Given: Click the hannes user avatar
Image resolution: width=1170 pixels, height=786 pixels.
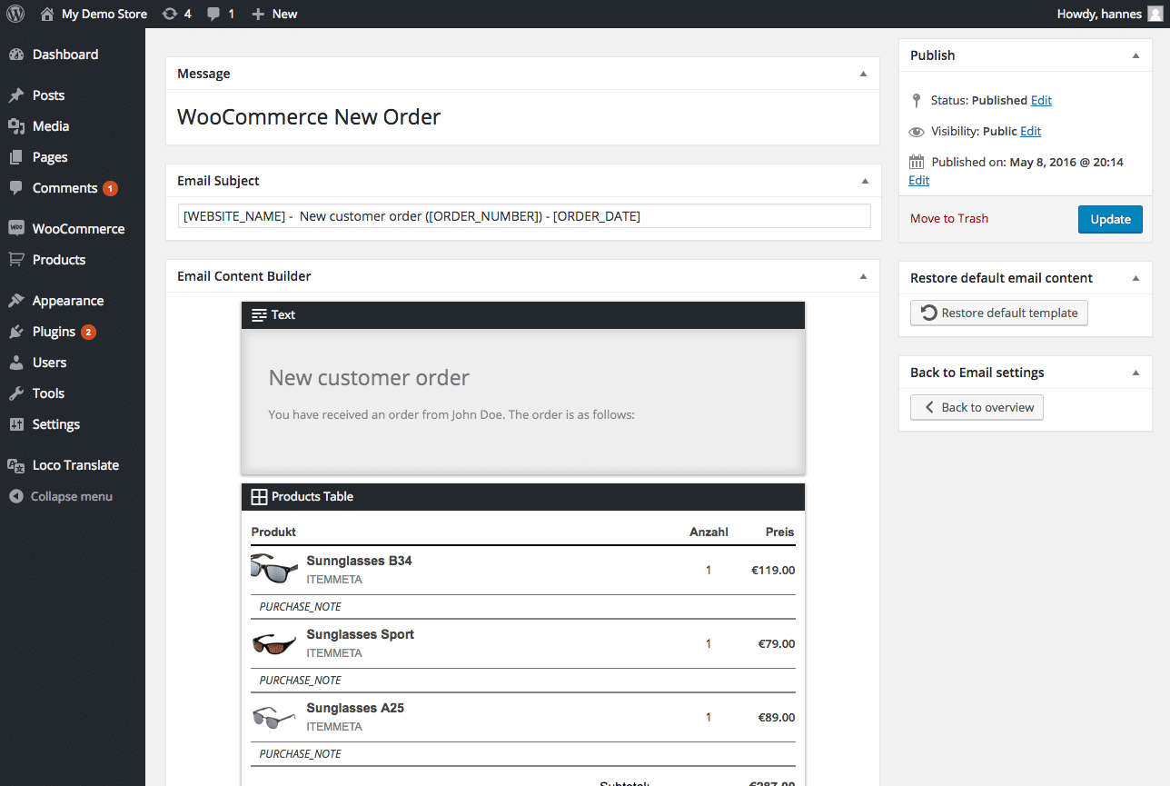Looking at the screenshot, I should [x=1155, y=14].
